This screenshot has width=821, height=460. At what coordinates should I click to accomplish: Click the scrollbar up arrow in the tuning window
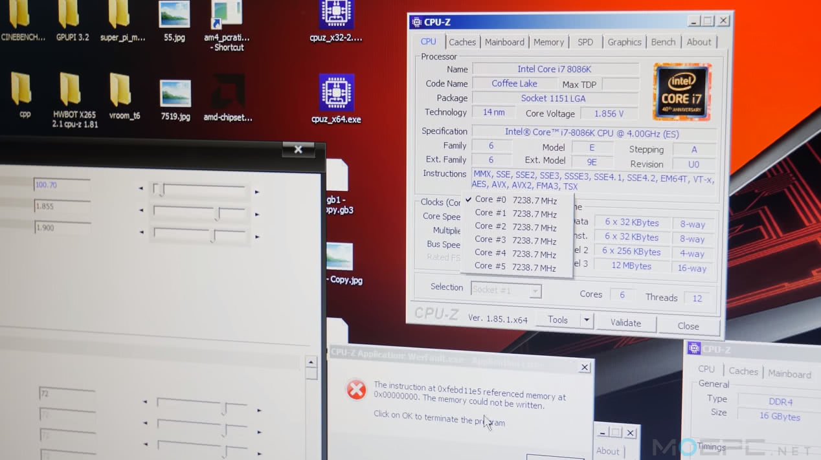311,363
